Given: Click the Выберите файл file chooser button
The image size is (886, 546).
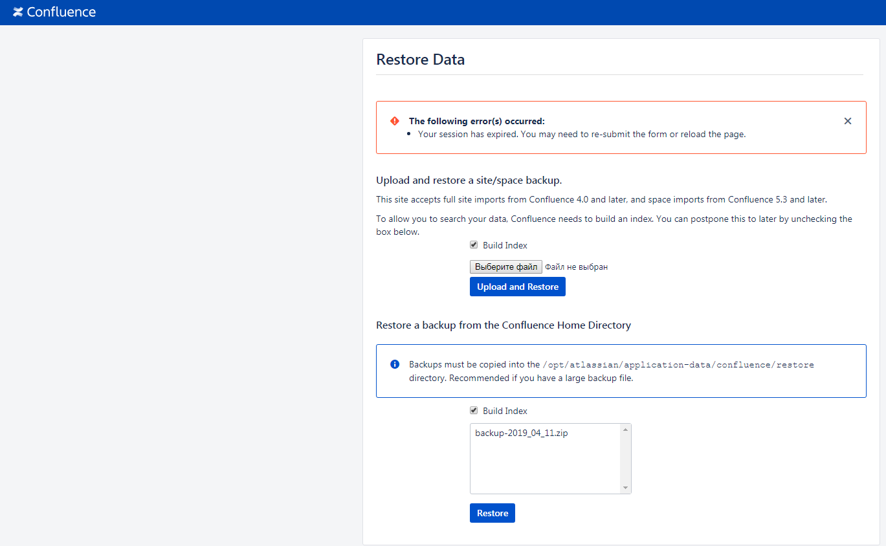Looking at the screenshot, I should [x=506, y=267].
